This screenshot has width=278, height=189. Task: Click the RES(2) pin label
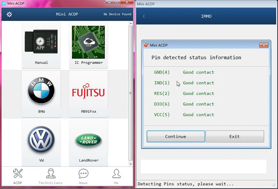coord(162,94)
